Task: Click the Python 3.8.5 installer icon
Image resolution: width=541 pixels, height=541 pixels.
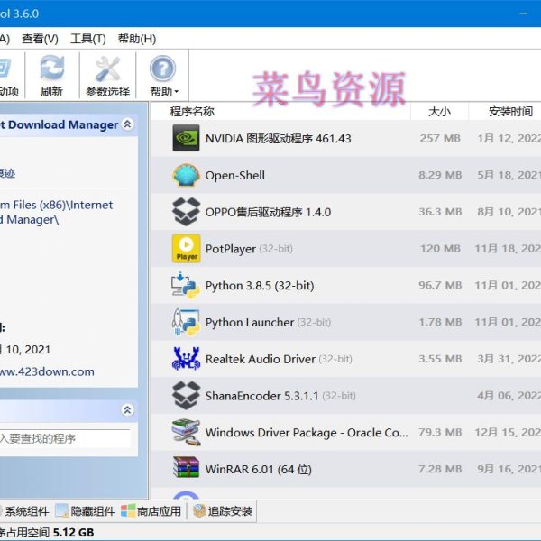Action: click(186, 285)
